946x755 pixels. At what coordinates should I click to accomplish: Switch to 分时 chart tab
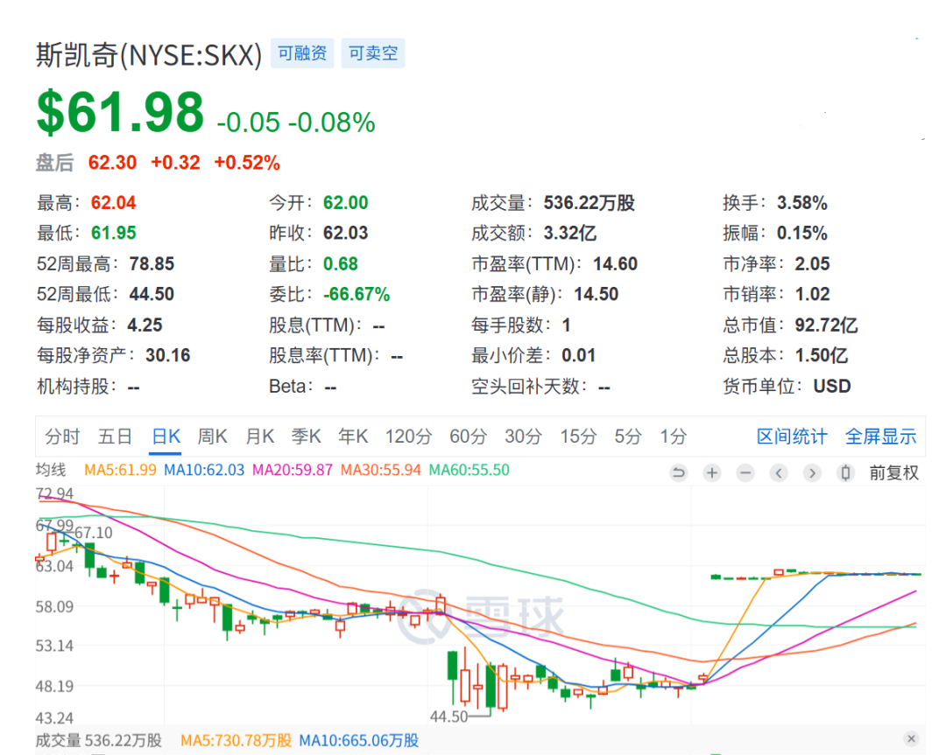coord(62,437)
